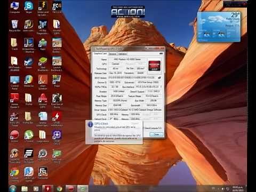Switch to the Validation tab in GPU-Z

click(x=123, y=54)
